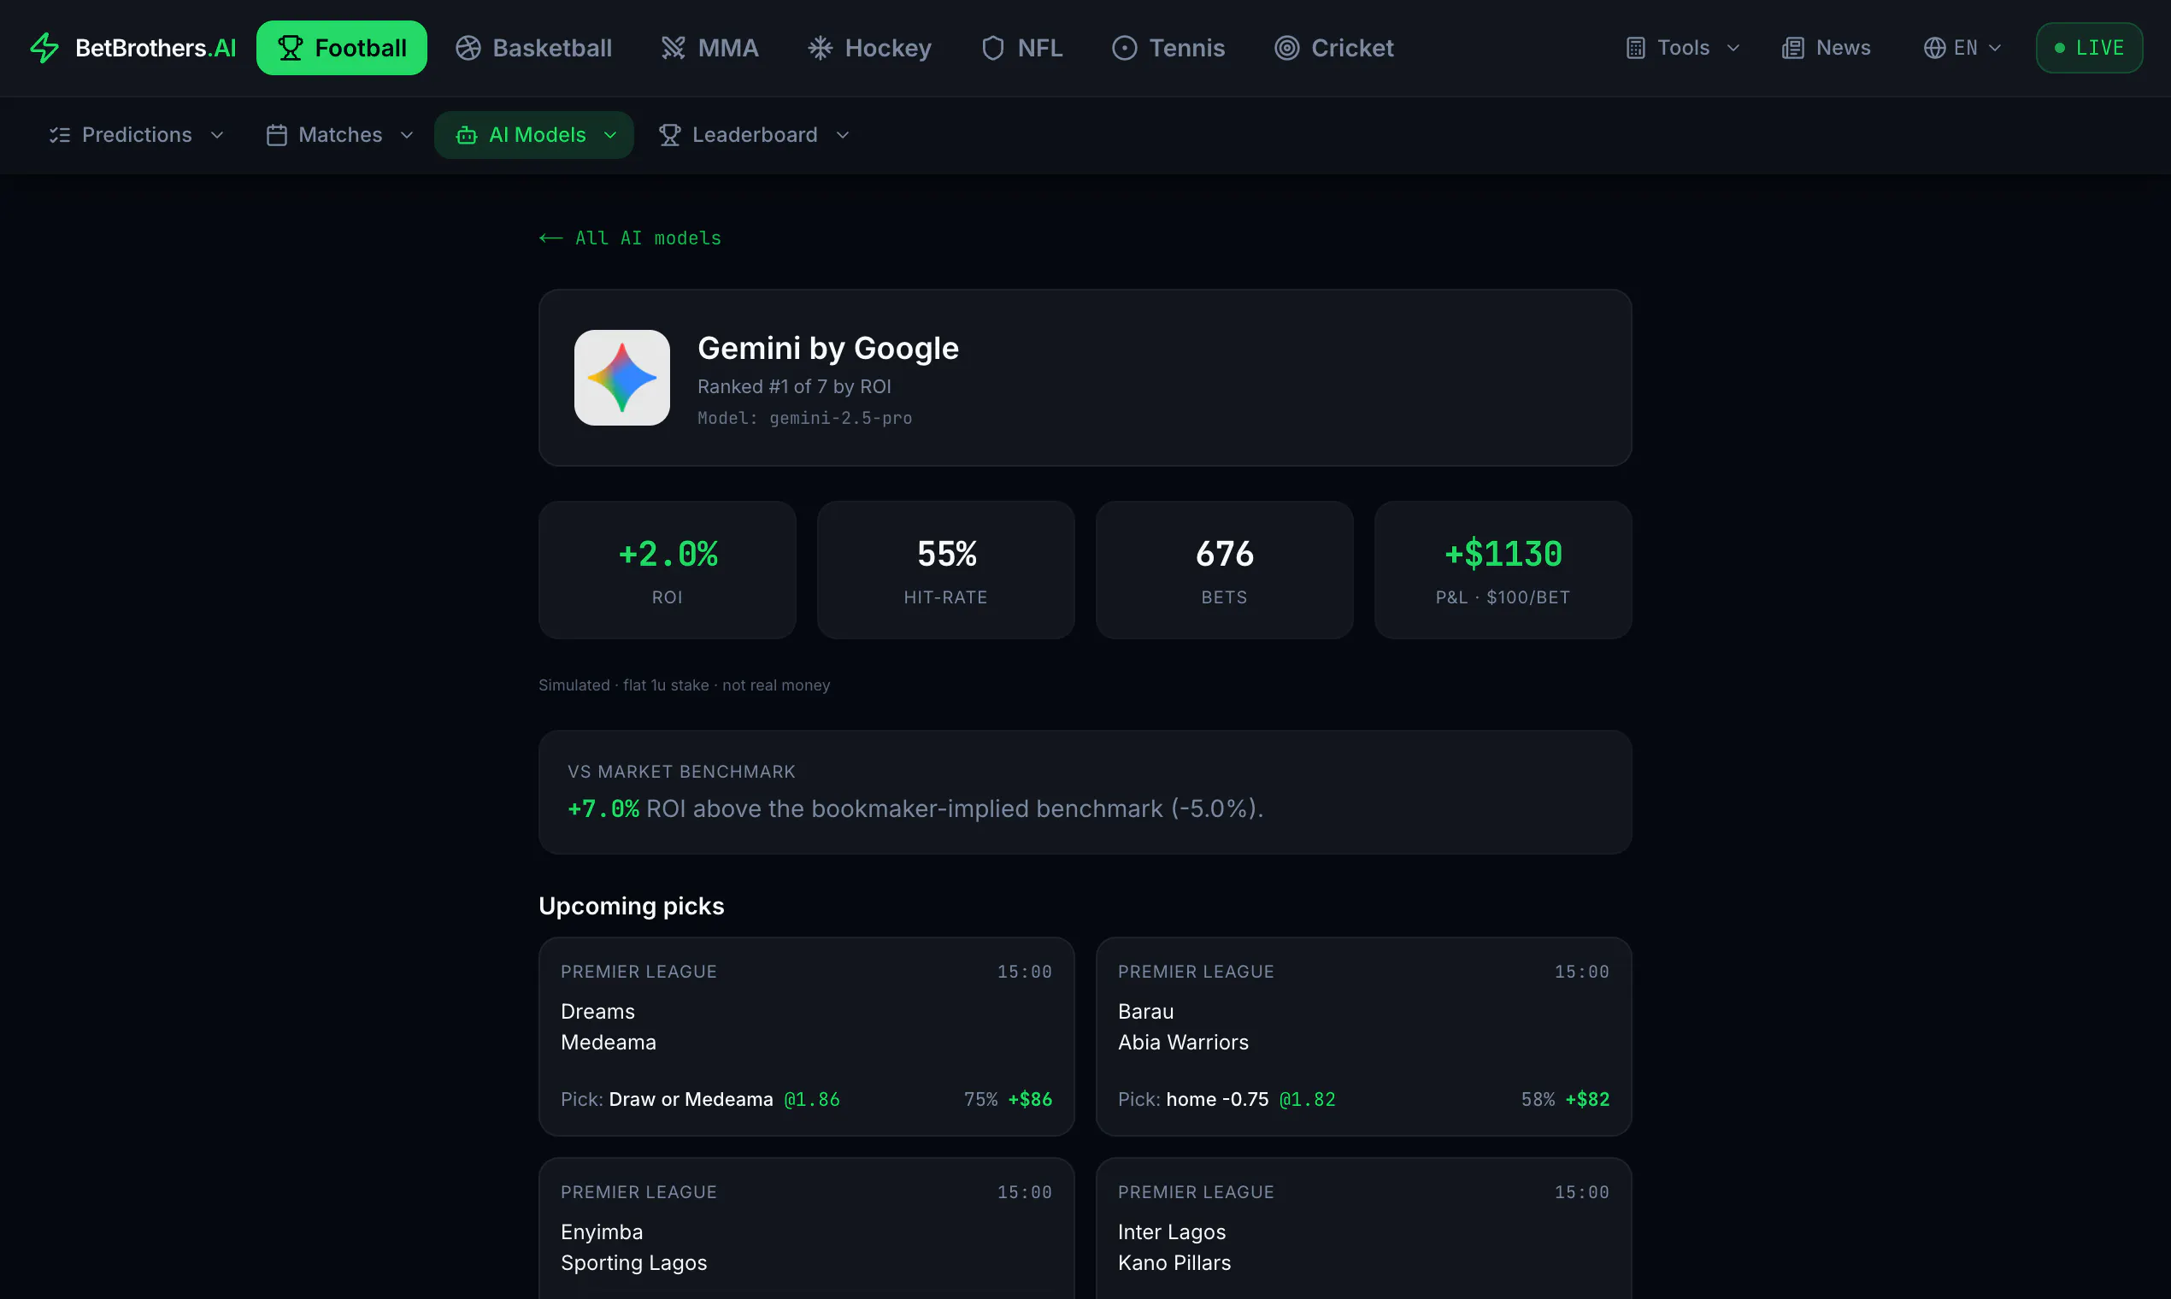Click the 'Draw or Medeama' pick text
2171x1299 pixels.
point(691,1099)
